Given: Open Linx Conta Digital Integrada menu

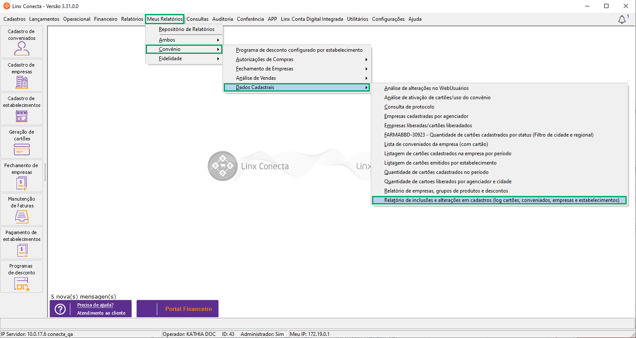Looking at the screenshot, I should point(312,19).
